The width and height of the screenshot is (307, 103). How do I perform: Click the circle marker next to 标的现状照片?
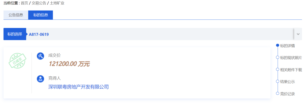277,57
